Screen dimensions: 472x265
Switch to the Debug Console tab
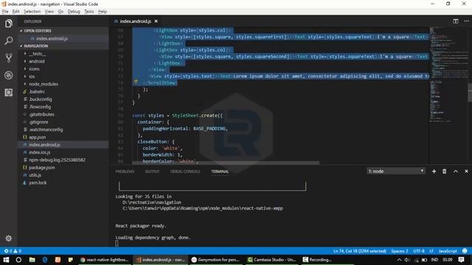pos(185,172)
